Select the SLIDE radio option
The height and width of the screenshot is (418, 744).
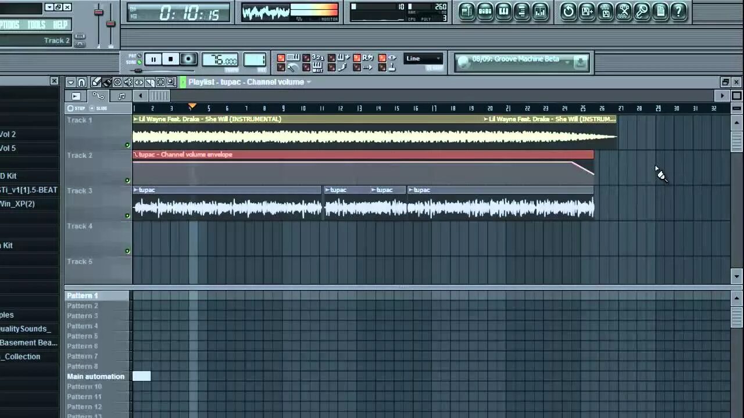92,108
